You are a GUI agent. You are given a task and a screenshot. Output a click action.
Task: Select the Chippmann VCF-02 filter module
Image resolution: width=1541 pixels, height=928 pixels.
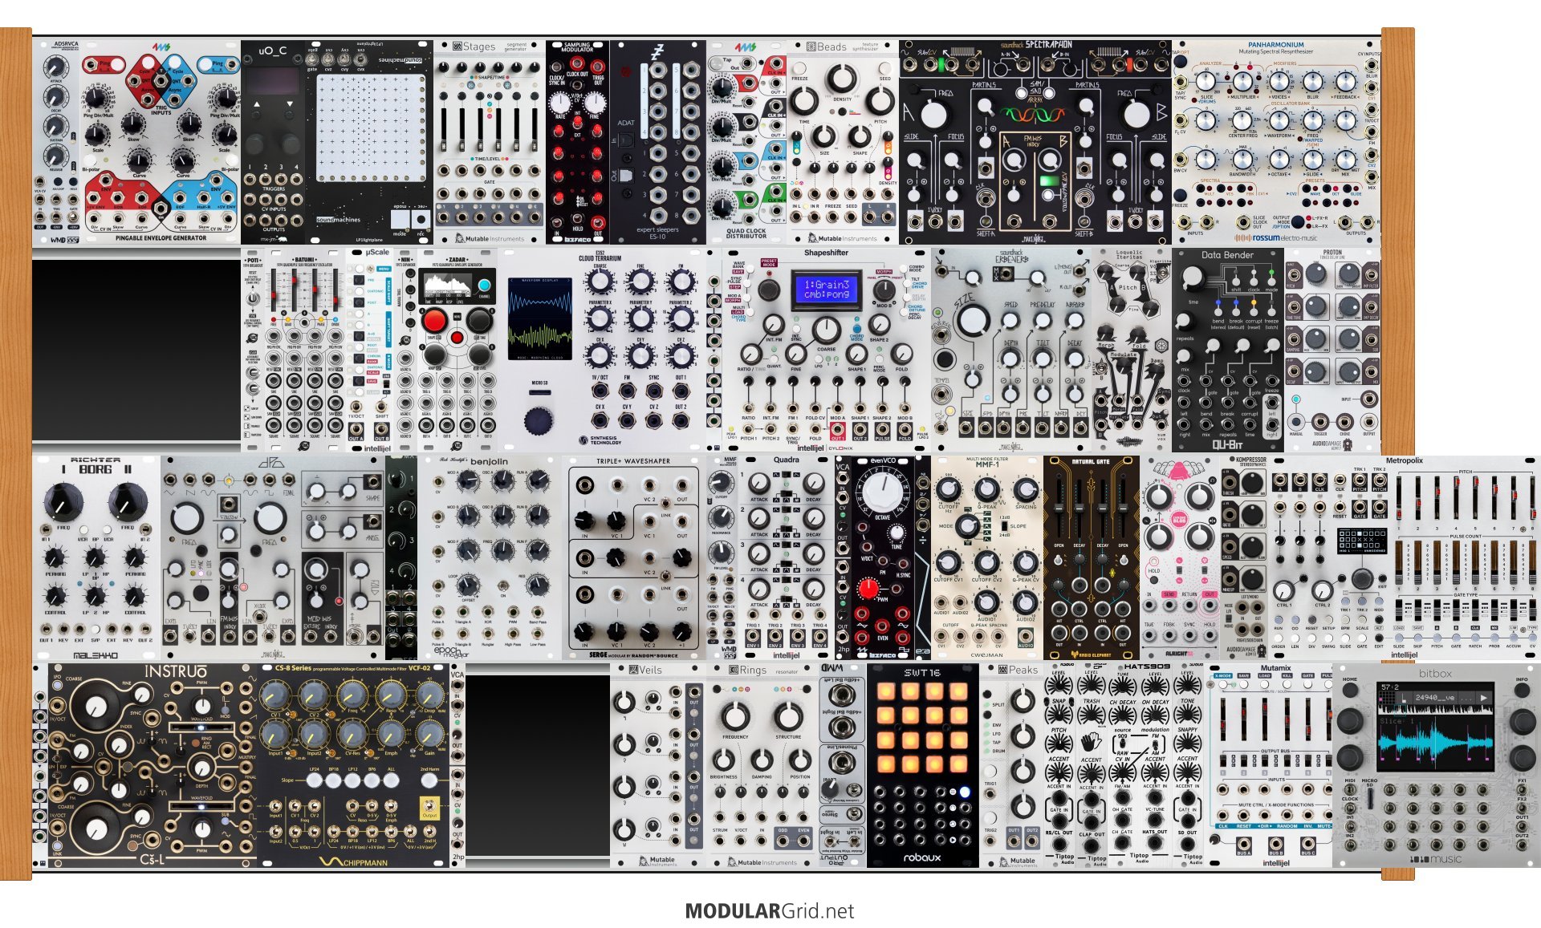pos(353,765)
